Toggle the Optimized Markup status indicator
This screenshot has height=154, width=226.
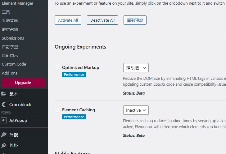tap(57, 67)
